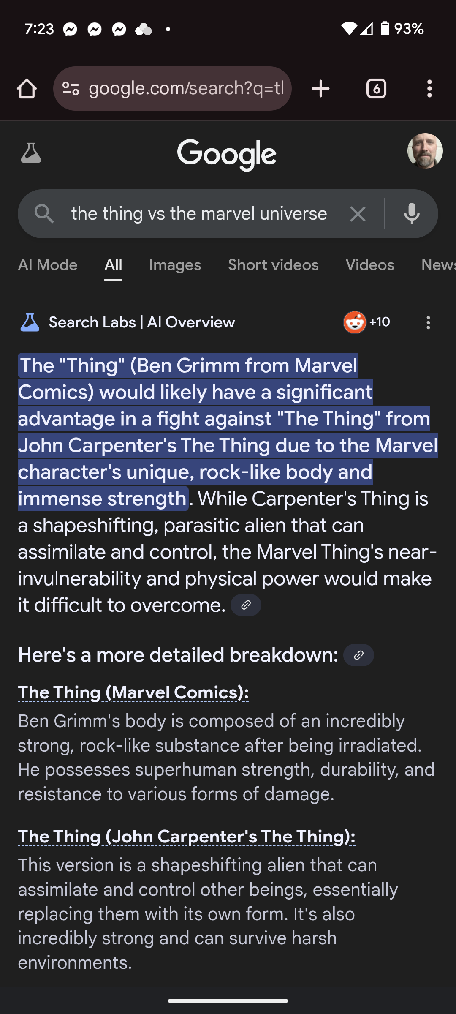Tap the magnifying glass search icon
Viewport: 456px width, 1014px height.
(x=44, y=214)
